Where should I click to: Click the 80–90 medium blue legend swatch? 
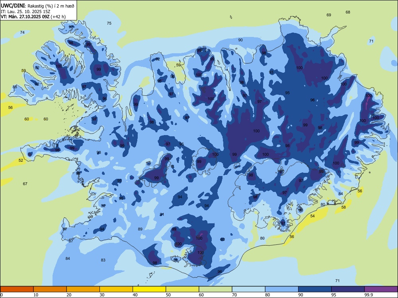point(282,289)
